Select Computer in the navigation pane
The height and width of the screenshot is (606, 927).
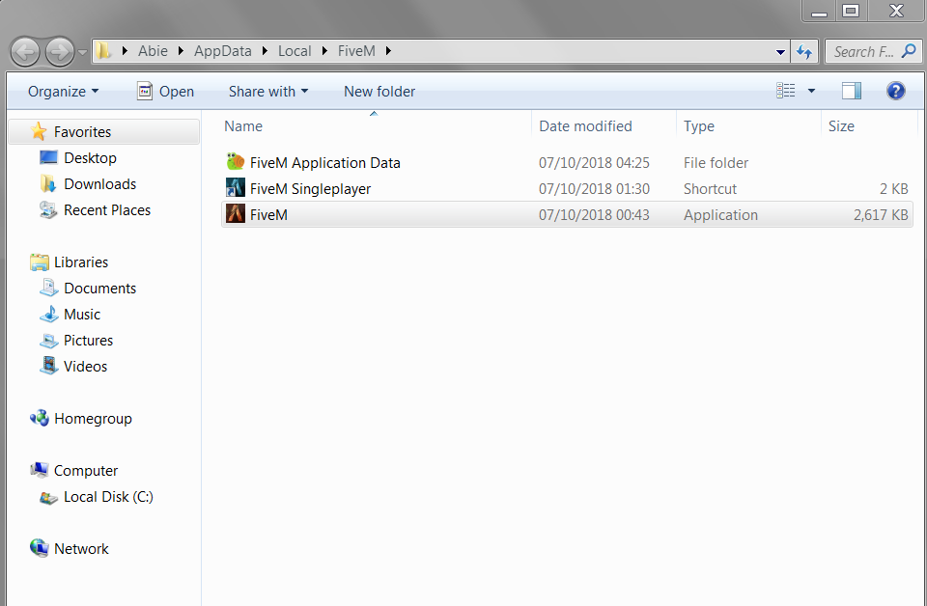point(86,471)
